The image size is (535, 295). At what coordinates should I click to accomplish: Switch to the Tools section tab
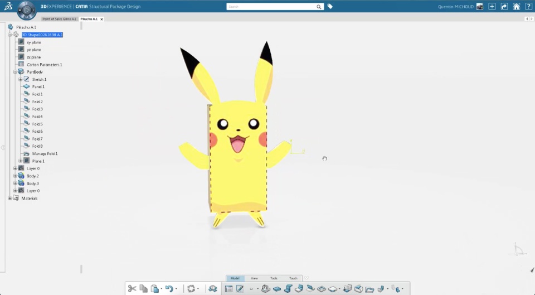[274, 278]
